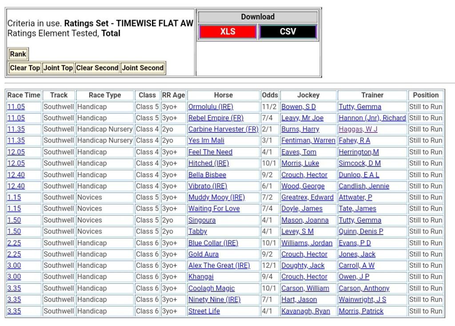Download ratings as CSV file

click(287, 32)
